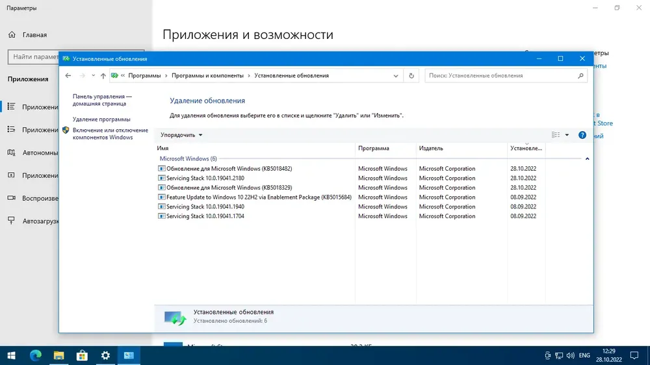Go back with the navigation arrow

pos(68,75)
